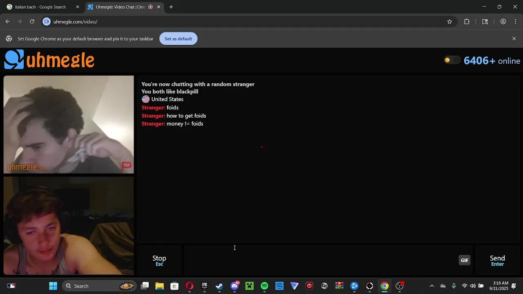Click the United States flag icon
The width and height of the screenshot is (523, 294).
(145, 99)
